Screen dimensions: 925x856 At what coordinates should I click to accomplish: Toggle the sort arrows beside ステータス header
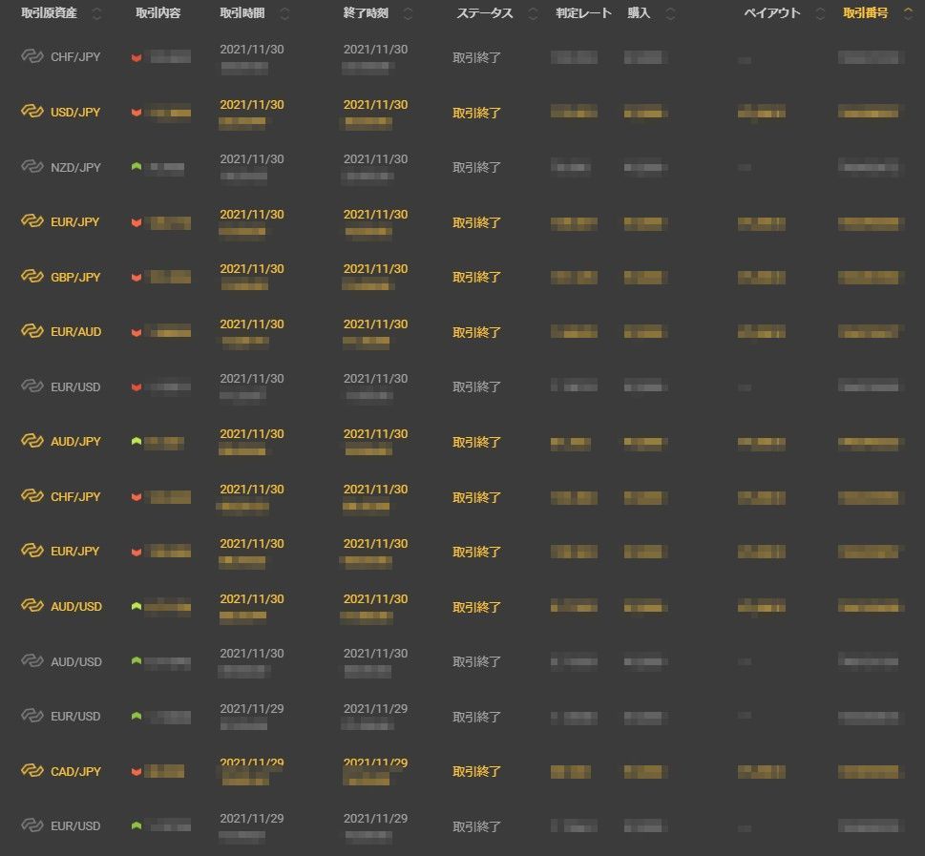click(x=533, y=14)
